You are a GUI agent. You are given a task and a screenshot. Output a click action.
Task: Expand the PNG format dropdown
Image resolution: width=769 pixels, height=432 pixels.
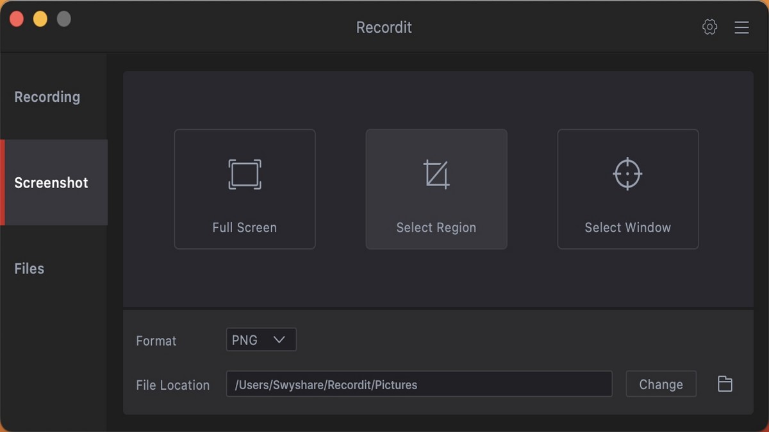pos(261,340)
